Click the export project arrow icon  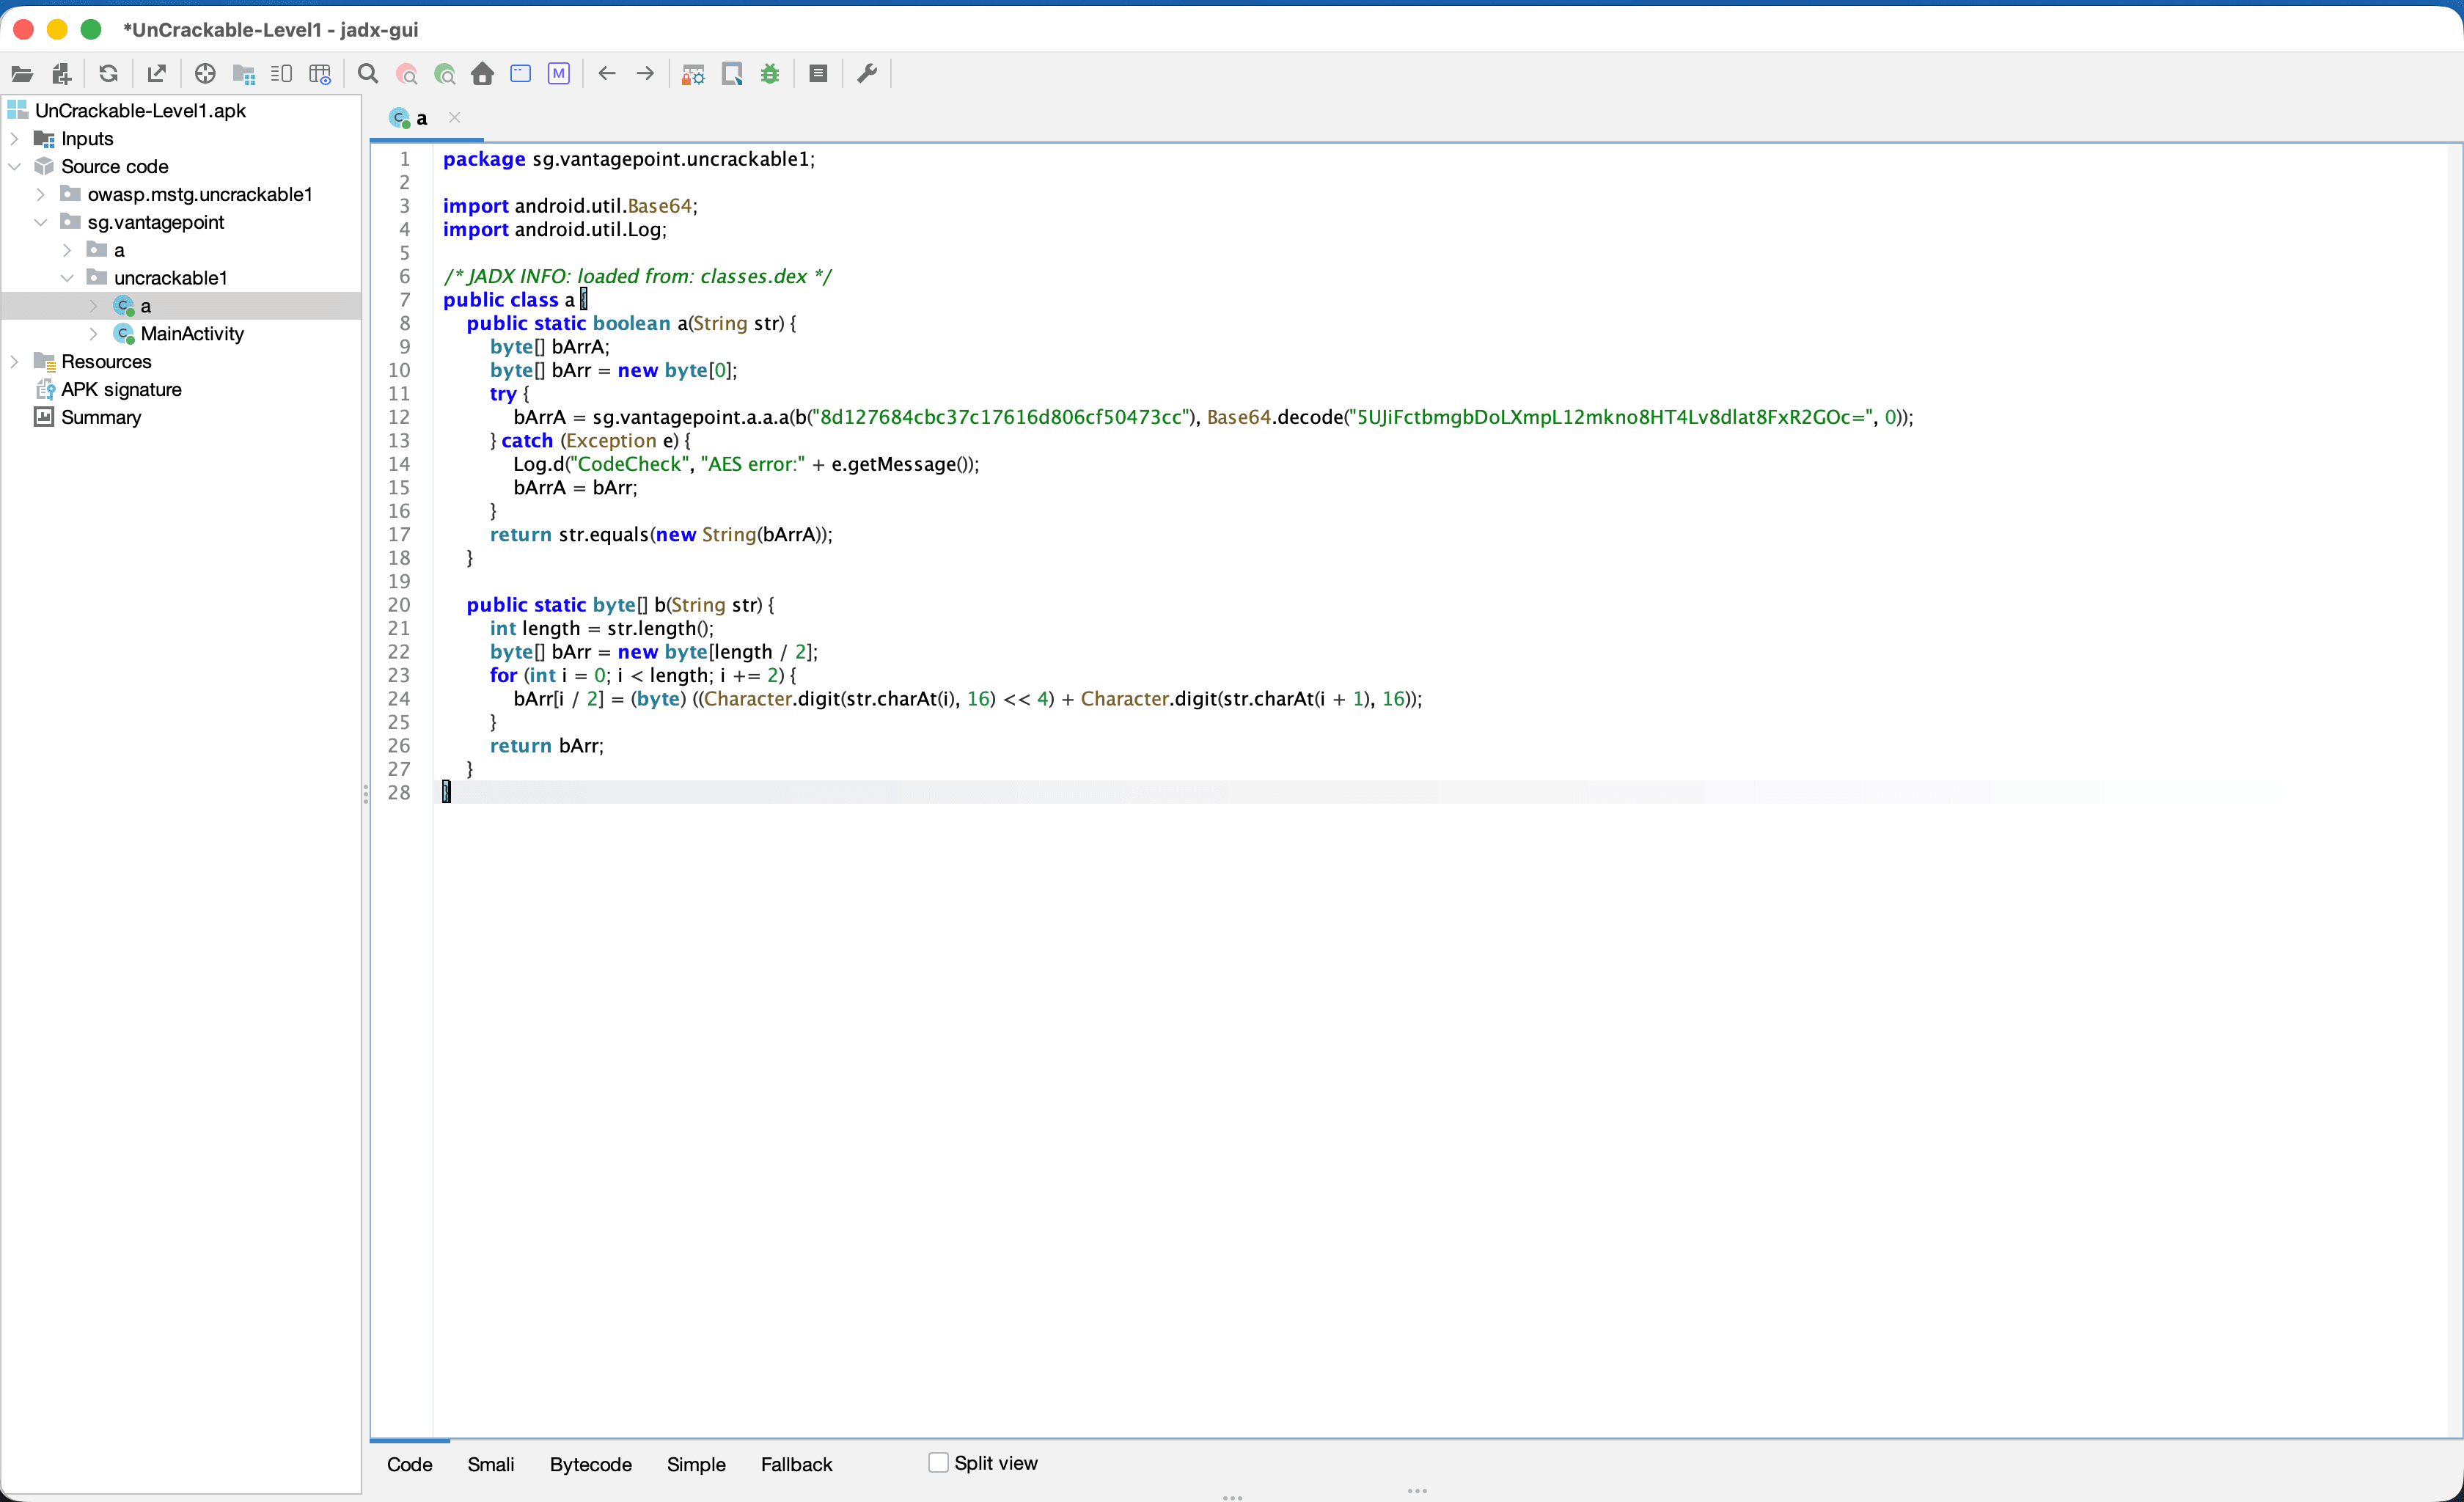[x=157, y=74]
